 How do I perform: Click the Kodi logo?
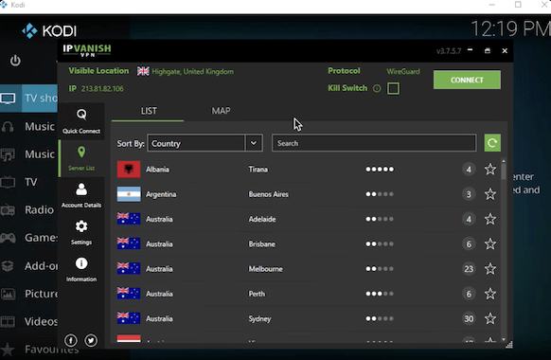pos(49,31)
